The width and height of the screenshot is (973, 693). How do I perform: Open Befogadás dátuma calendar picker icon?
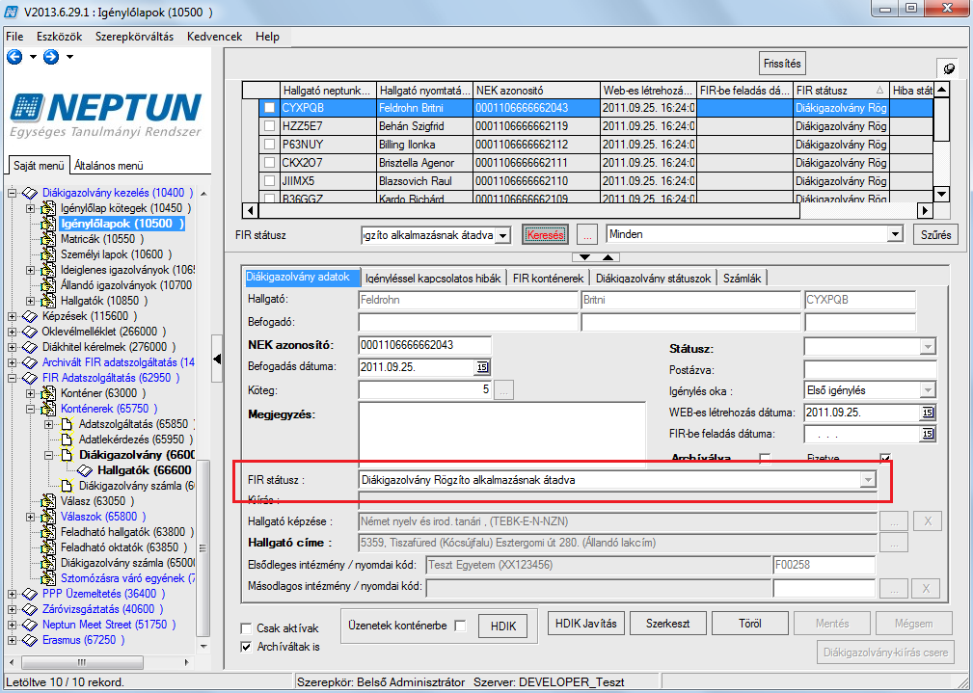pyautogui.click(x=482, y=367)
